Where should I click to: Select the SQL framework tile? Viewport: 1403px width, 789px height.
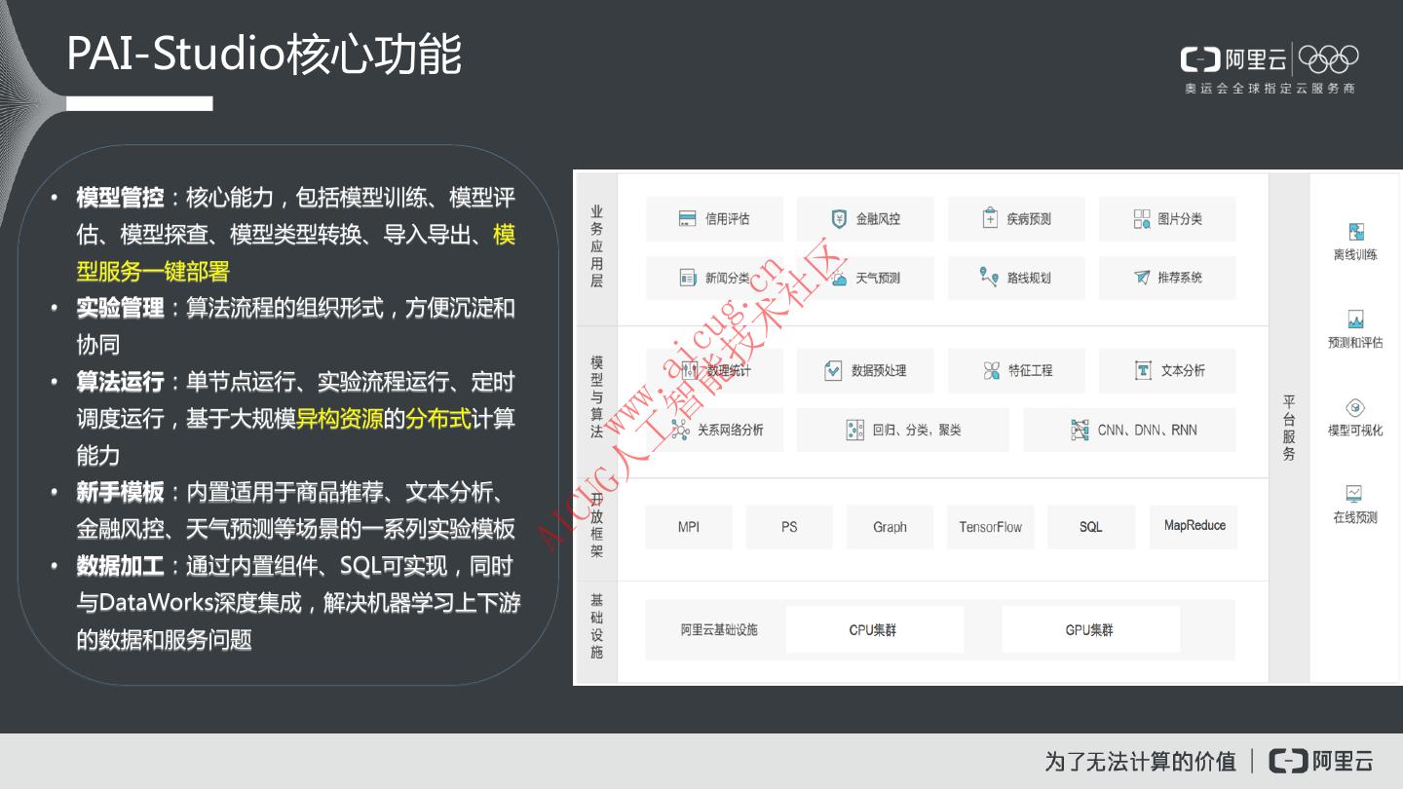pos(1091,527)
